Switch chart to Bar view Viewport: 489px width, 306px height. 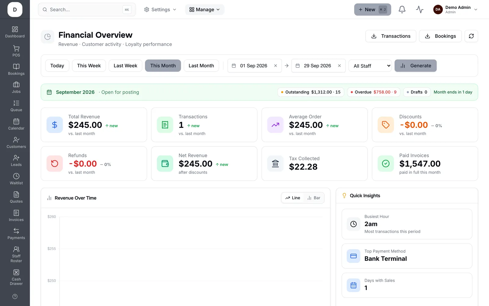tap(314, 198)
